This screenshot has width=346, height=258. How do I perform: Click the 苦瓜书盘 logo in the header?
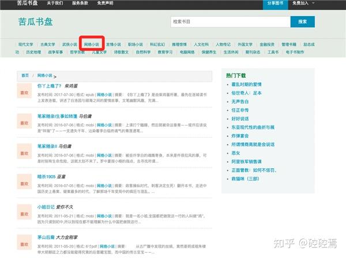(x=35, y=22)
